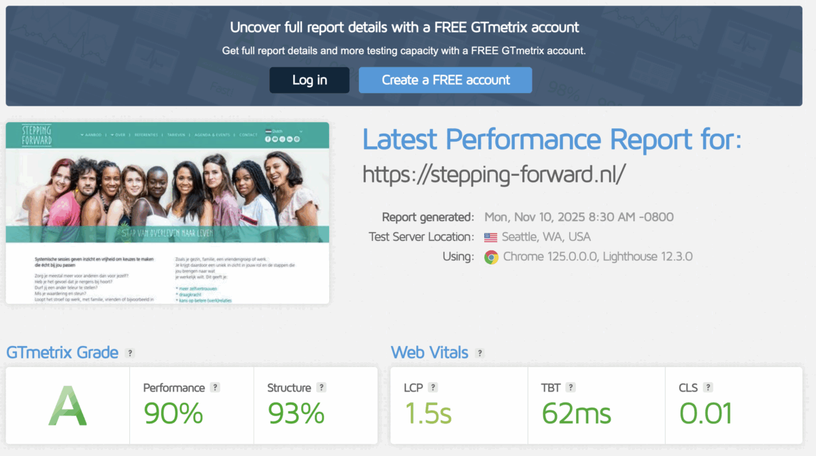Click the help icon beside GTmetrix Grade
This screenshot has width=816, height=456.
[130, 353]
